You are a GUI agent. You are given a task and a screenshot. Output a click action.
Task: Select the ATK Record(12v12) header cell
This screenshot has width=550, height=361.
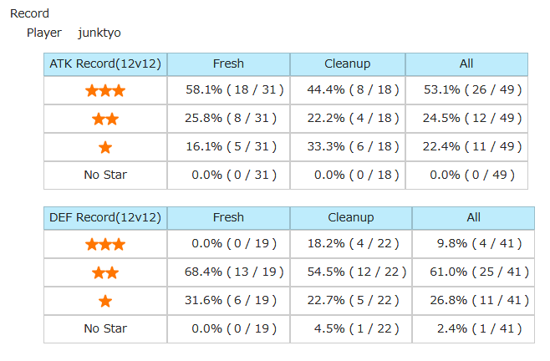[x=105, y=64]
